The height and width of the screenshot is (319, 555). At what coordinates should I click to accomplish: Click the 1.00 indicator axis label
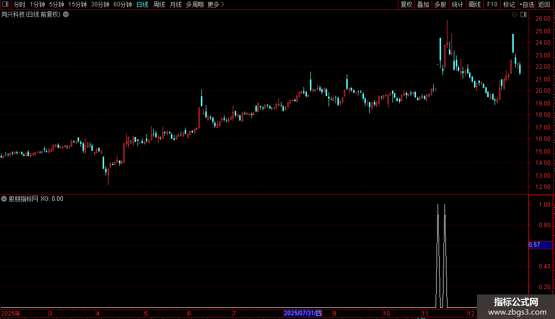click(x=544, y=205)
